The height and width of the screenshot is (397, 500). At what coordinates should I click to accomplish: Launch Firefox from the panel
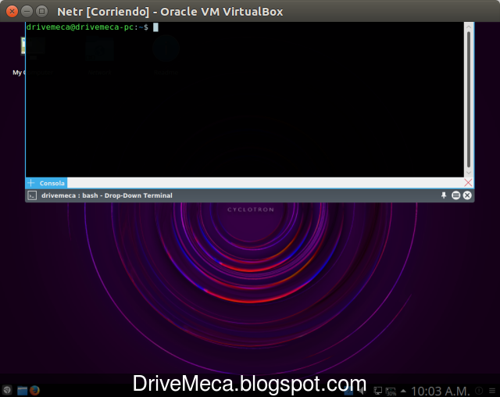pyautogui.click(x=34, y=390)
